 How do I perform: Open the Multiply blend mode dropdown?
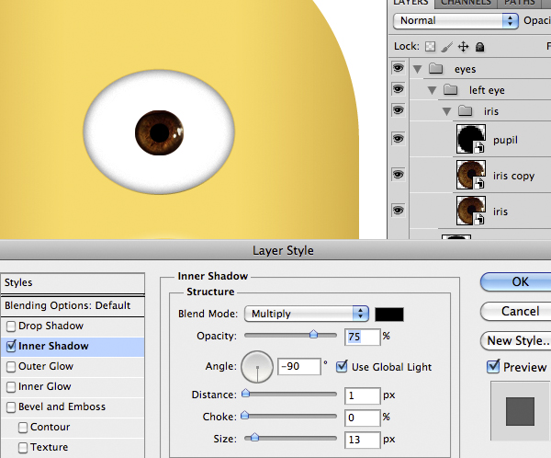[309, 314]
